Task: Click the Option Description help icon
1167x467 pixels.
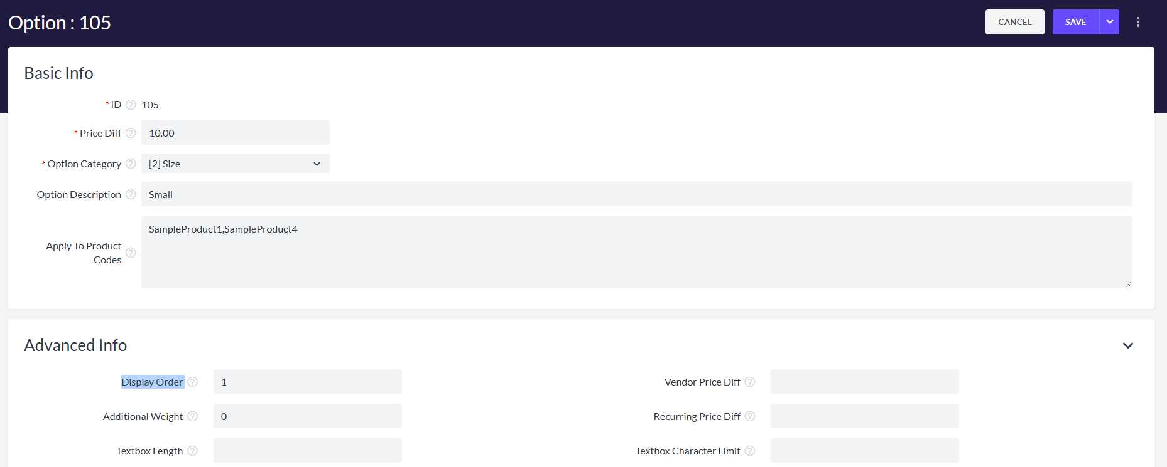Action: [131, 194]
